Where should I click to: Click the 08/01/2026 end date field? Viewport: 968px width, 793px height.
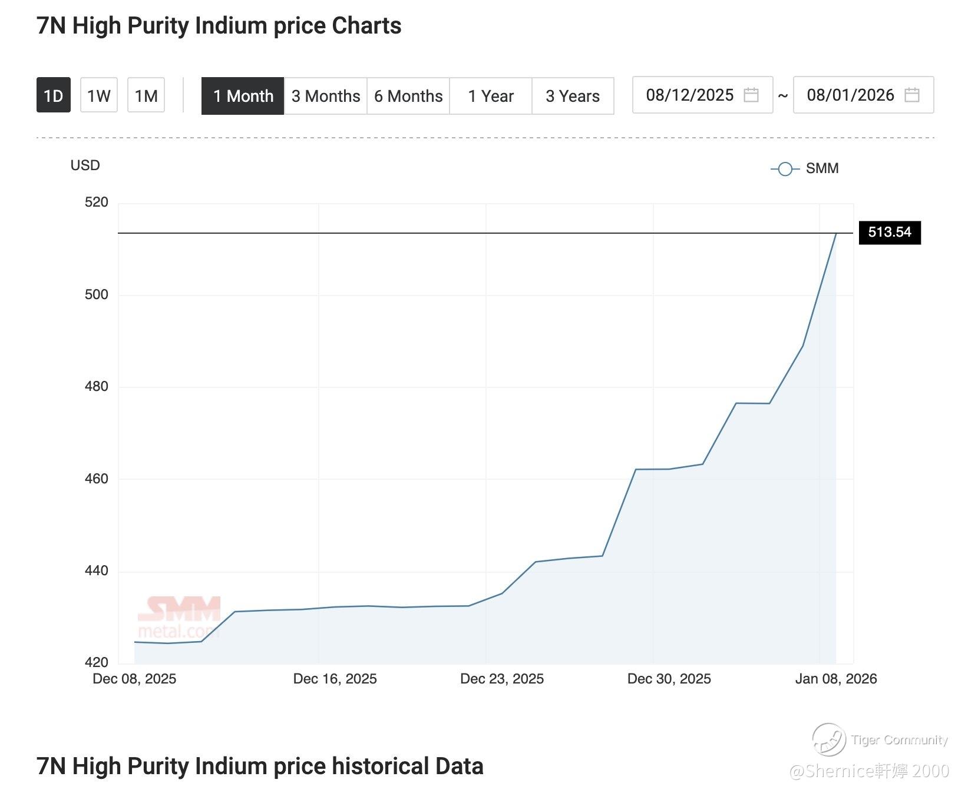coord(850,95)
